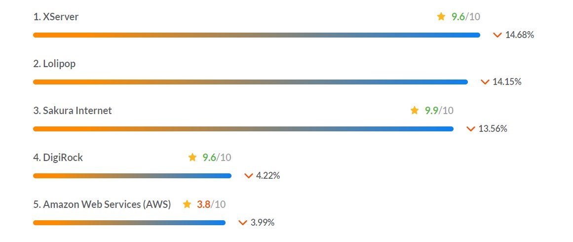Open the 3. Sakura Internet listing
Viewport: 573px width, 242px height.
point(73,111)
